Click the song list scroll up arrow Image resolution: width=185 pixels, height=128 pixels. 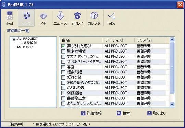(172, 40)
